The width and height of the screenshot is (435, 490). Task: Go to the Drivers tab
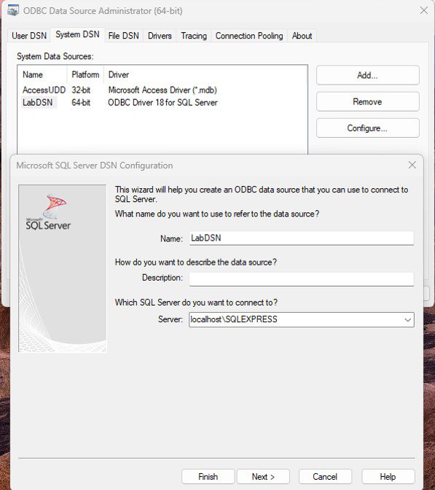pos(160,36)
